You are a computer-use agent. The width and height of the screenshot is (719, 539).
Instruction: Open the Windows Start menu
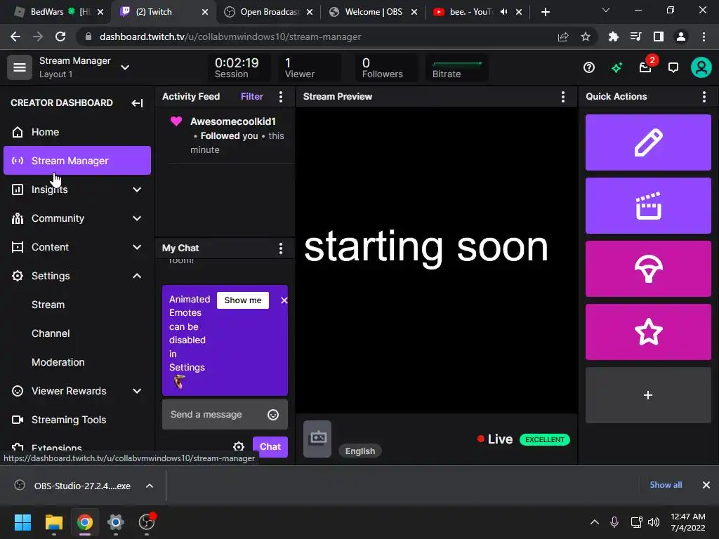[x=22, y=522]
